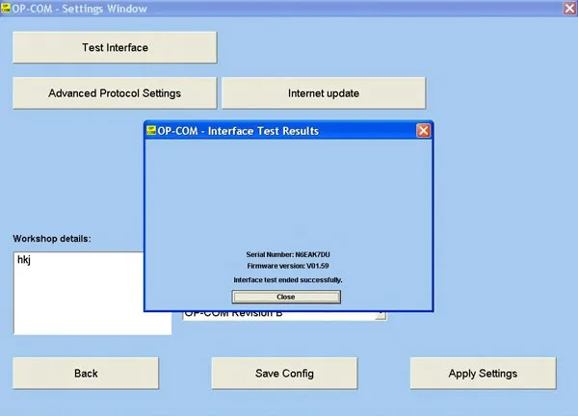
Task: Apply Settings in the Settings Window
Action: [x=483, y=374]
